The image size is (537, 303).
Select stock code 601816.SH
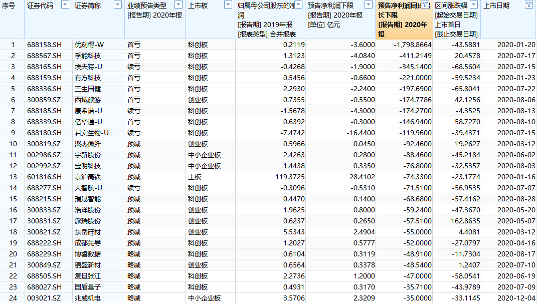click(44, 177)
